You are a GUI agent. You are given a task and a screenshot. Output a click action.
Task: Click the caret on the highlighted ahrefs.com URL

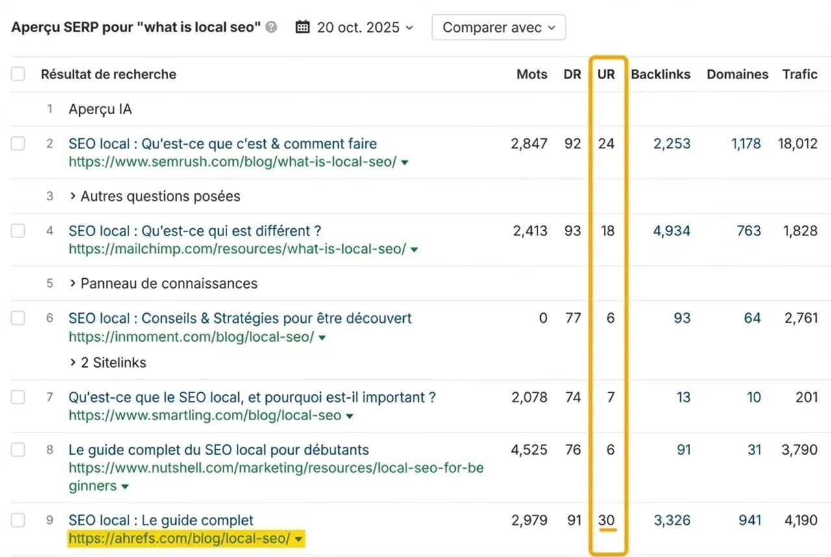pos(299,538)
